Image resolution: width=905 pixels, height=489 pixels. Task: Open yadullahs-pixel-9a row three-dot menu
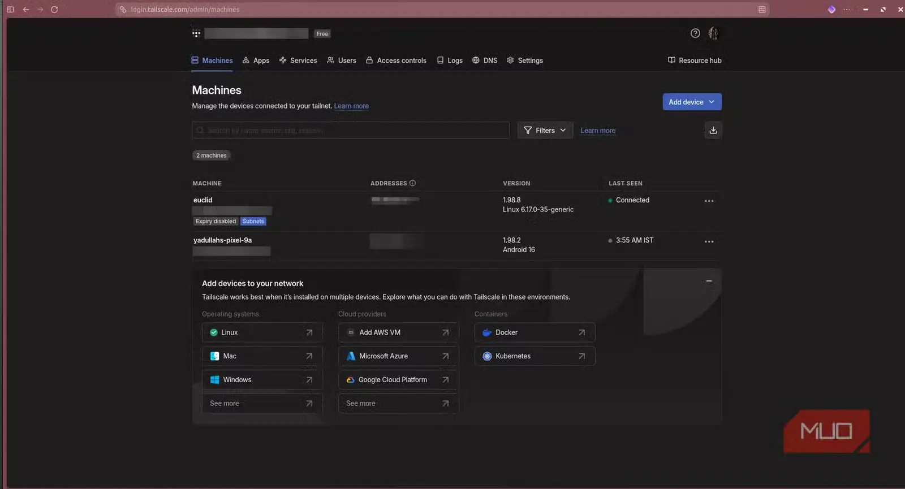click(x=709, y=241)
